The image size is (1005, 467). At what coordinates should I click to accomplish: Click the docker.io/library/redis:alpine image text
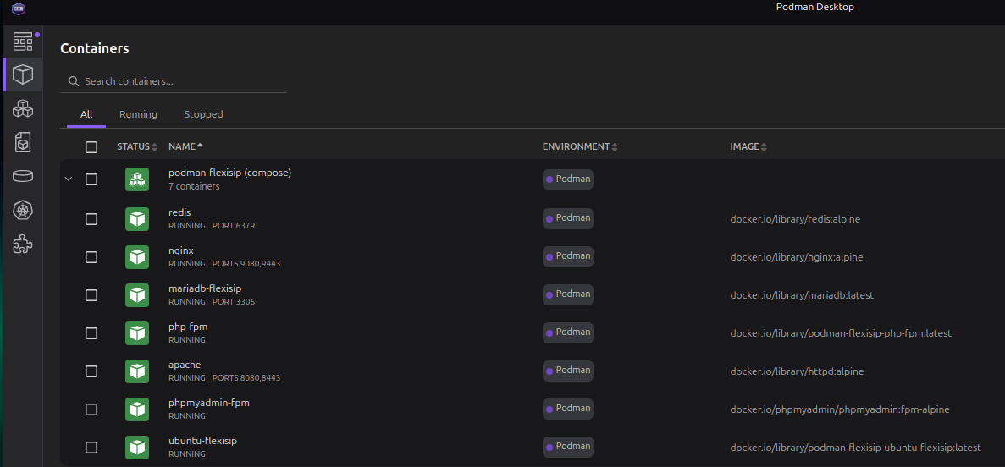coord(795,219)
